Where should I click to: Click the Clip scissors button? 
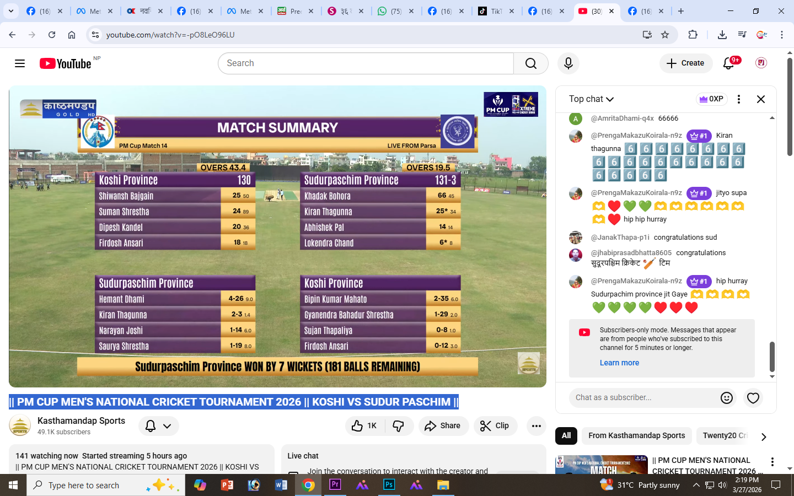point(495,425)
